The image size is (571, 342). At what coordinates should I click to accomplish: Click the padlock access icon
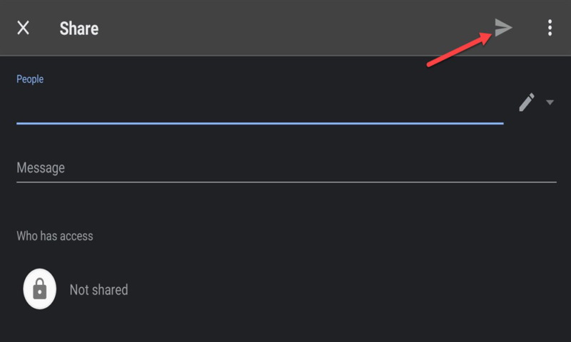click(x=40, y=289)
